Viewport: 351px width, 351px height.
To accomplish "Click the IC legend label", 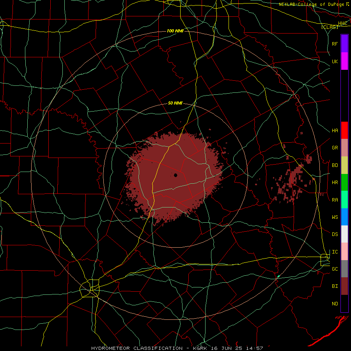I will (335, 252).
